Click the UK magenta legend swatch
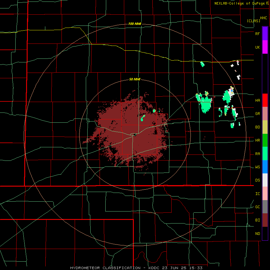 point(265,47)
